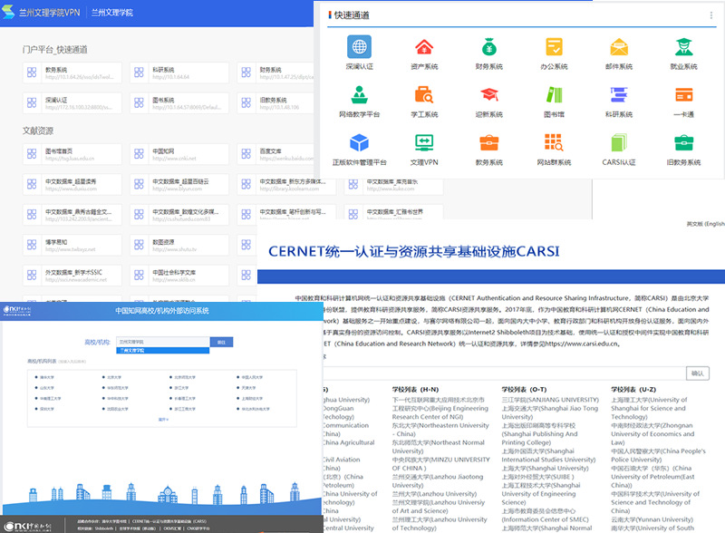Viewport: 725px width, 533px height.
Task: Click the Shibboleth link in CNKI footer
Action: coord(104,528)
